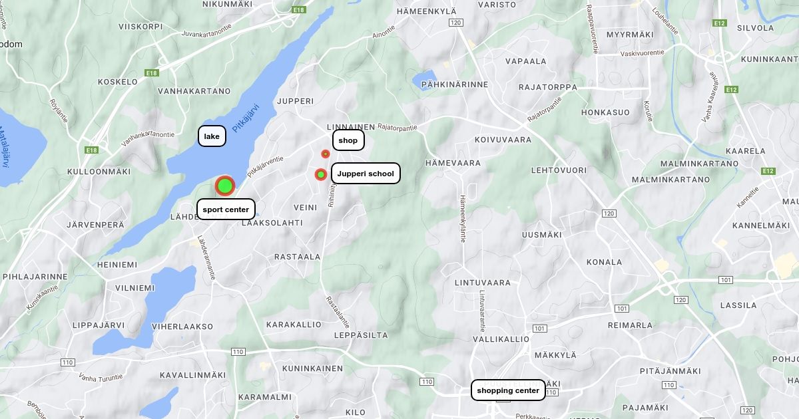Open the 'shop' map label
Screen dimensions: 799x419
(348, 140)
